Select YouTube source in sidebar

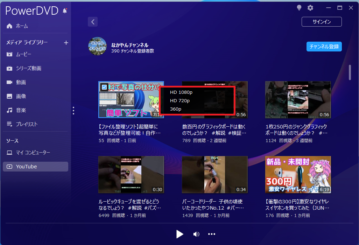[x=35, y=167]
